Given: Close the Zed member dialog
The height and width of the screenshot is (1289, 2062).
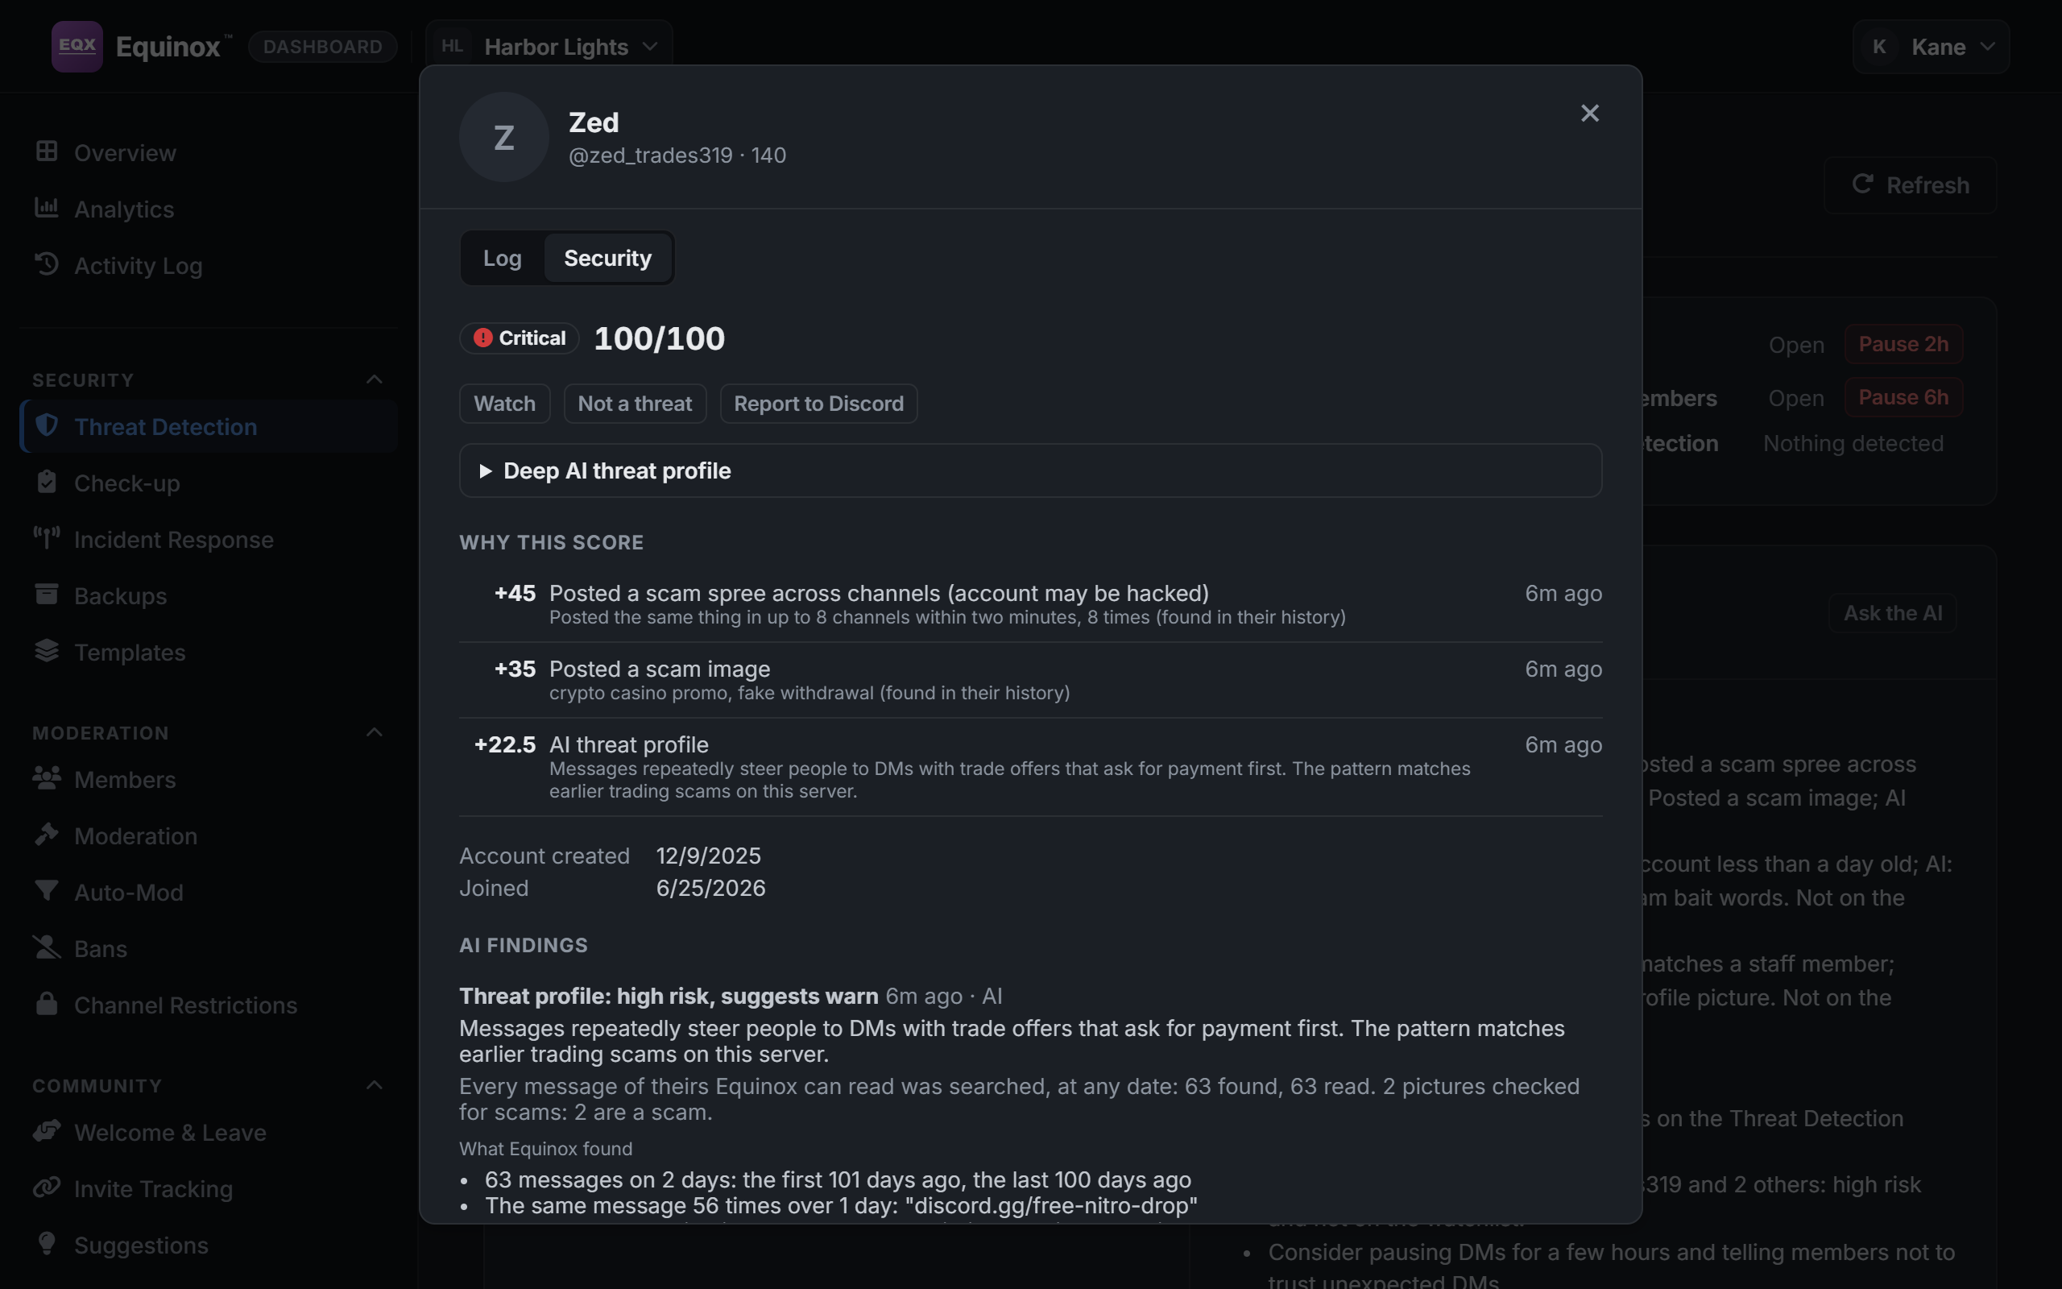Looking at the screenshot, I should (1589, 113).
